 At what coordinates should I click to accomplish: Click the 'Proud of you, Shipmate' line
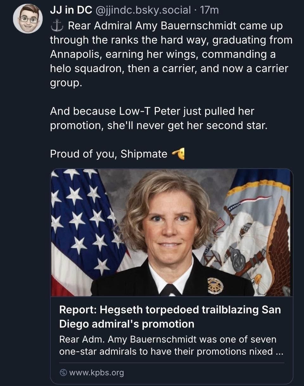[109, 154]
